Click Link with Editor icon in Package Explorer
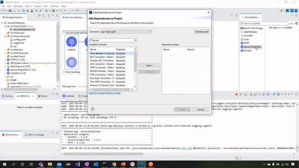The height and width of the screenshot is (168, 299). click(x=43, y=16)
